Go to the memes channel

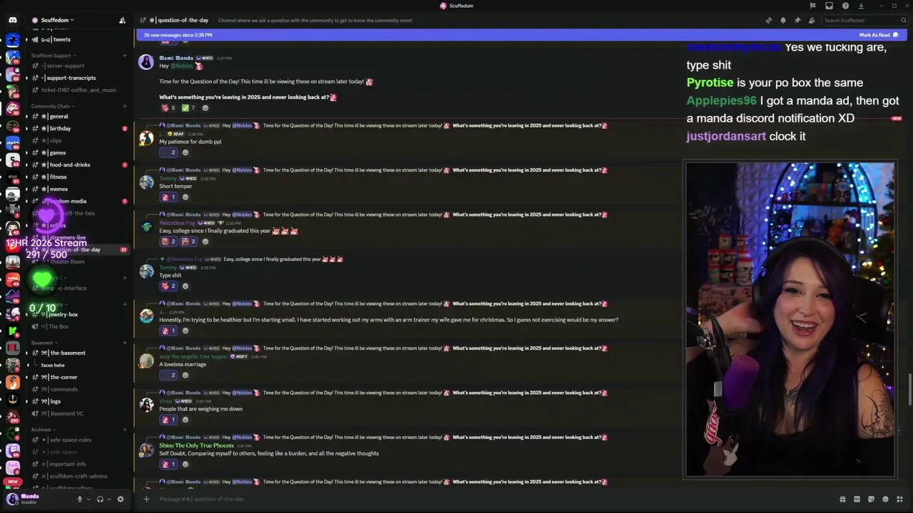click(78, 189)
